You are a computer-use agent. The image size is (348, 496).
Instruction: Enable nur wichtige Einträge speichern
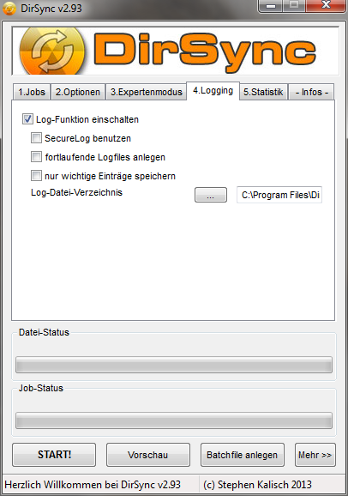click(x=36, y=176)
